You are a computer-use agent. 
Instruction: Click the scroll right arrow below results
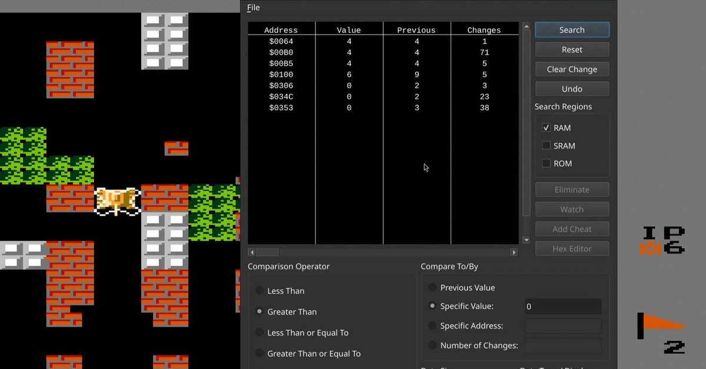click(514, 252)
